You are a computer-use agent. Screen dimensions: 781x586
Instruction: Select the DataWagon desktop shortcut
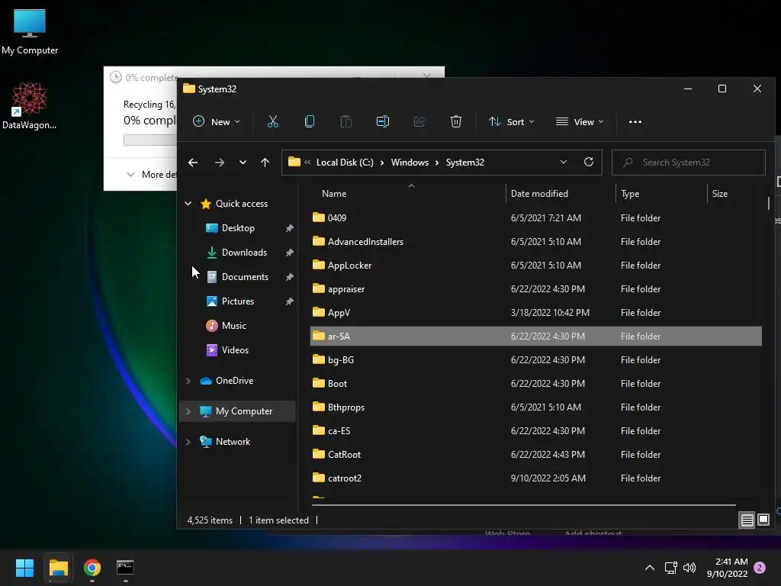(x=30, y=105)
